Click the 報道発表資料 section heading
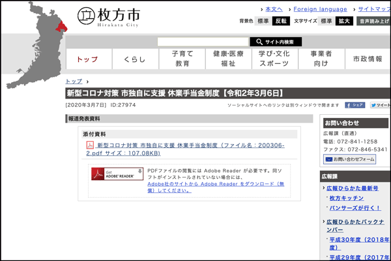 [84, 119]
